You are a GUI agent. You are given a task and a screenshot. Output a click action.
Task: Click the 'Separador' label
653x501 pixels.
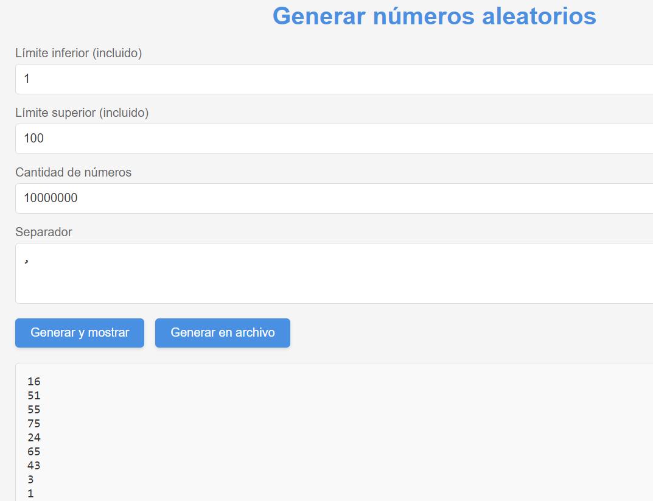click(43, 232)
